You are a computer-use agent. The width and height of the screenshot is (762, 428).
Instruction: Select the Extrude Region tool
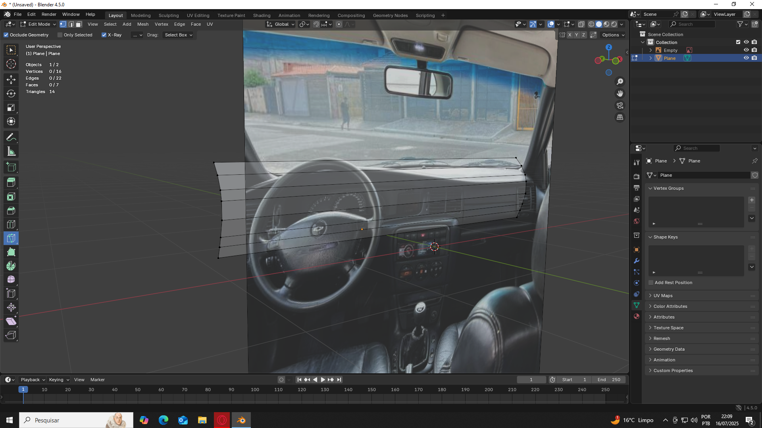[x=11, y=183]
